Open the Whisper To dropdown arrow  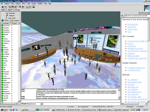(41, 104)
